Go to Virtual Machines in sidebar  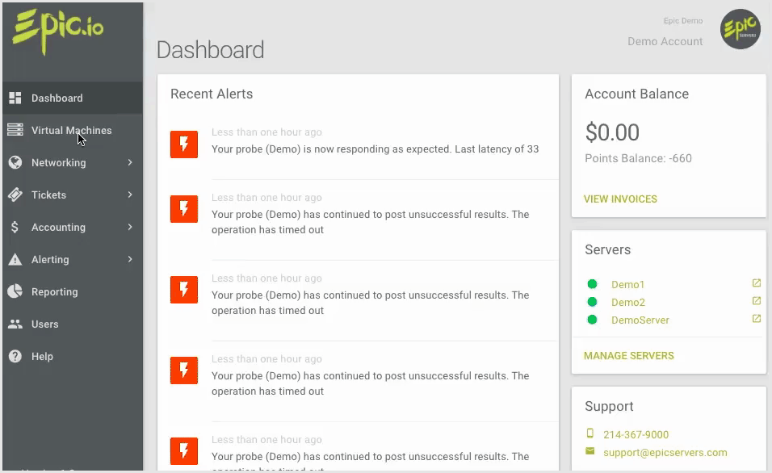pos(71,130)
